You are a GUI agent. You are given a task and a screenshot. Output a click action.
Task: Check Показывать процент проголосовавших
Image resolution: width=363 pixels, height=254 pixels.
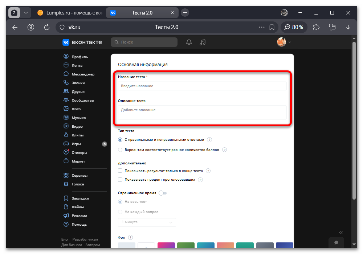(120, 180)
